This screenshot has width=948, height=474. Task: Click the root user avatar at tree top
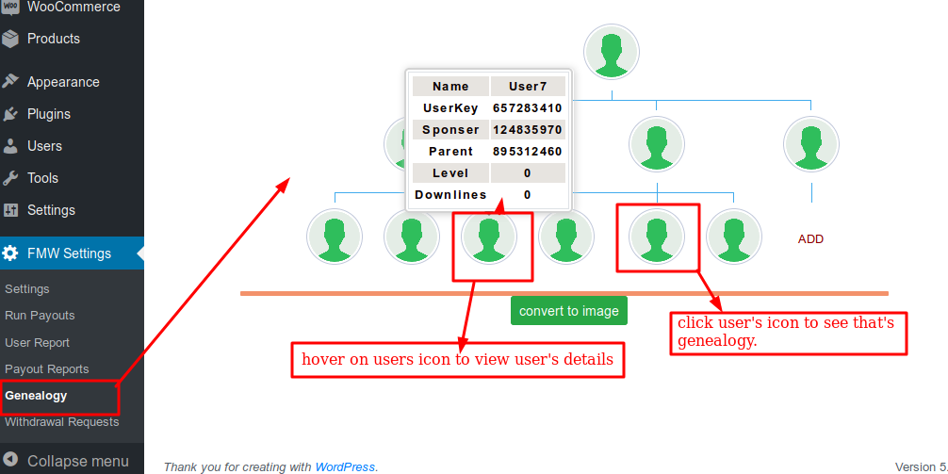[x=611, y=52]
